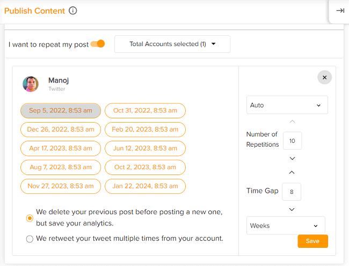Close the repeat settings with X icon
Screen dimensions: 349x266
324,78
